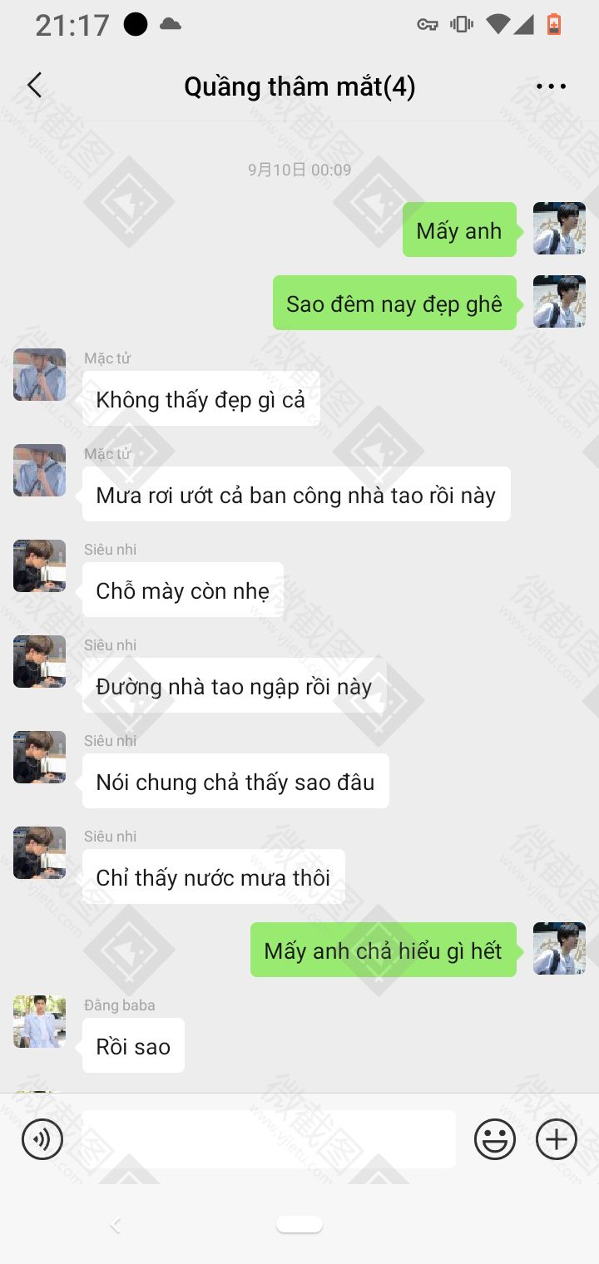
Task: Tap the back arrow in chat header
Action: point(34,86)
